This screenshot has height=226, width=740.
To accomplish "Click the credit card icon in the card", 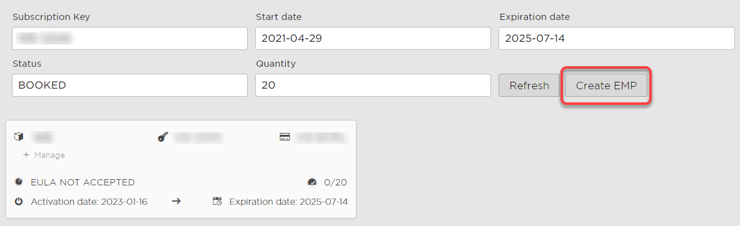I will 285,137.
